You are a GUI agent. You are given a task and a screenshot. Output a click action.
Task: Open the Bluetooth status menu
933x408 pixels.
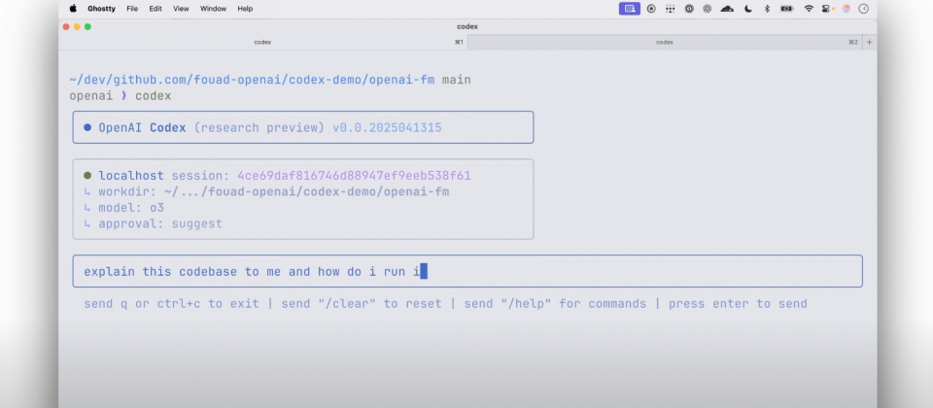click(x=767, y=9)
